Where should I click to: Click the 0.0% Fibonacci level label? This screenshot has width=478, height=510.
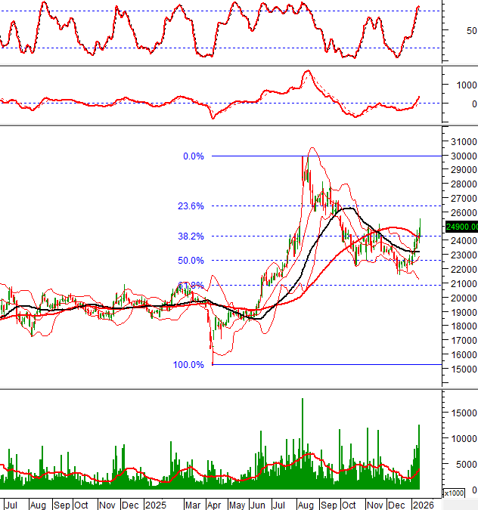(x=194, y=156)
